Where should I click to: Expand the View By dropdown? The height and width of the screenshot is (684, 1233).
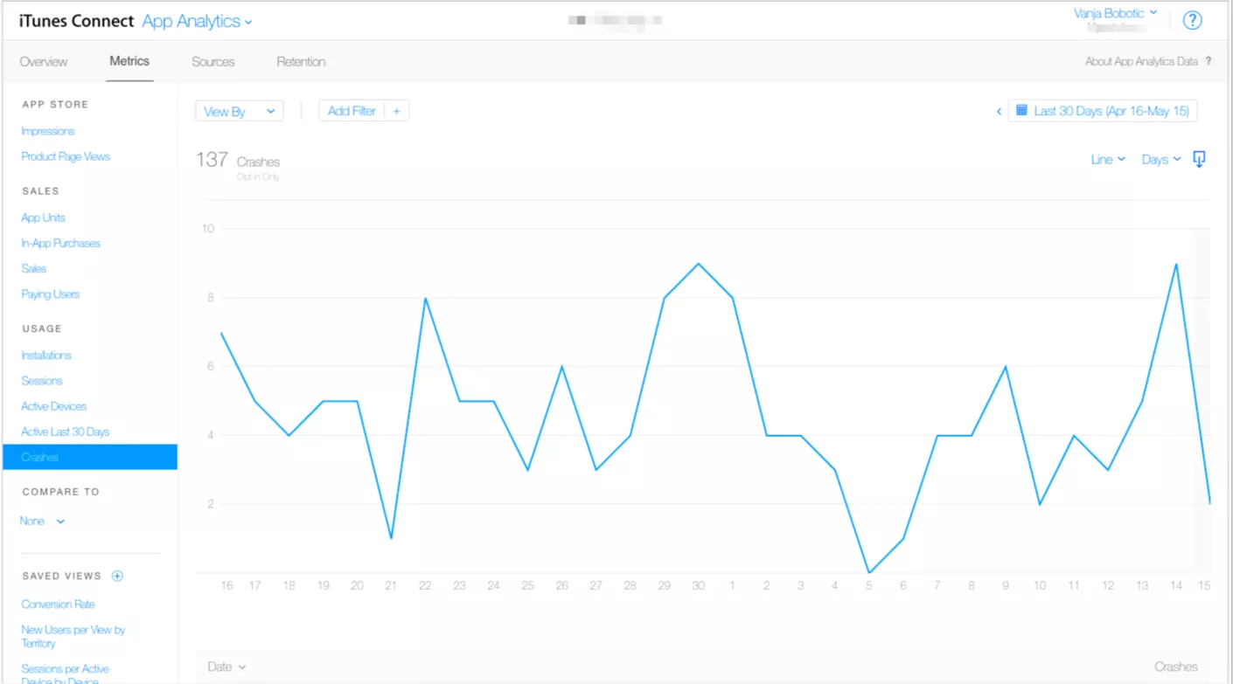click(239, 111)
